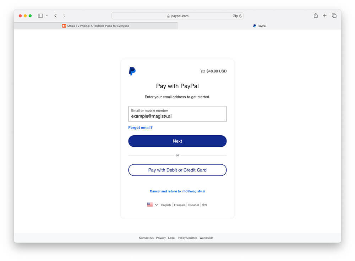Reload the page with the refresh icon
The image size is (355, 261).
pos(240,16)
